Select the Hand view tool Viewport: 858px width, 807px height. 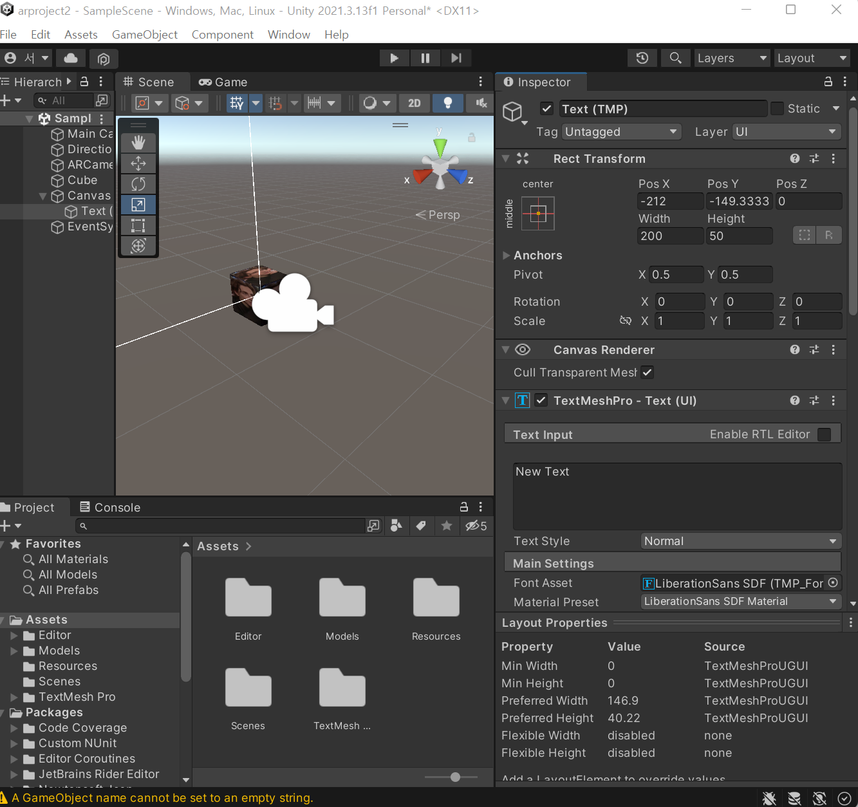click(x=138, y=143)
